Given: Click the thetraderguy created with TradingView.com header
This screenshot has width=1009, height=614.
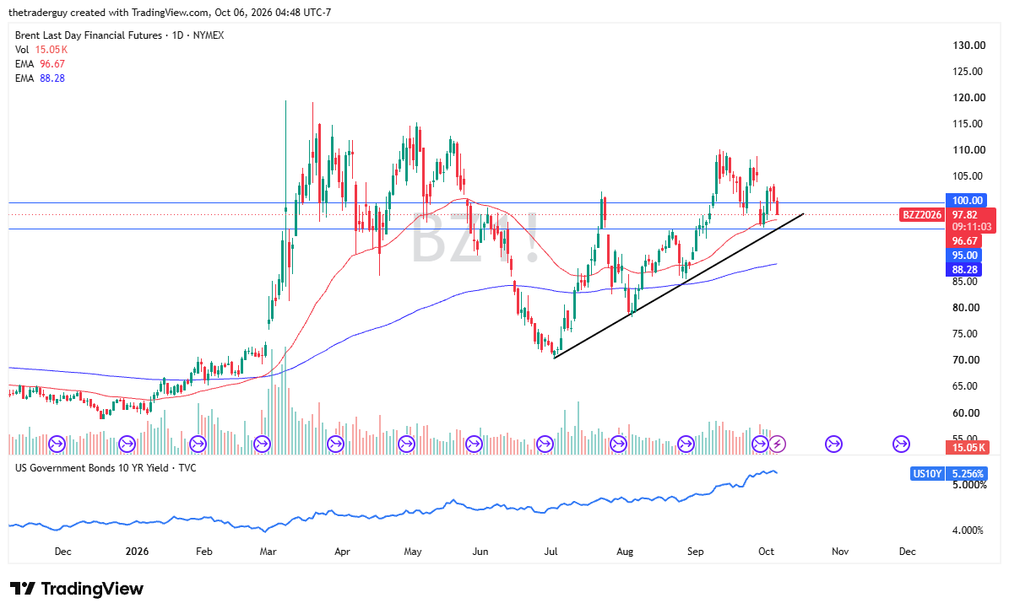Looking at the screenshot, I should (170, 12).
